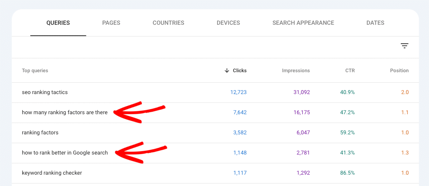This screenshot has width=429, height=186.
Task: Click the 'ranking factors' query row
Action: [x=40, y=133]
